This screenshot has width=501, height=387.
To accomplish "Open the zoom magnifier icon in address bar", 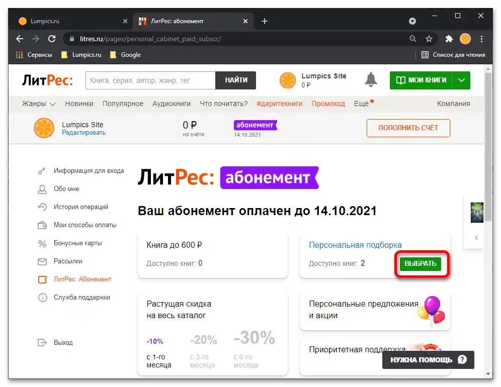I will point(413,39).
